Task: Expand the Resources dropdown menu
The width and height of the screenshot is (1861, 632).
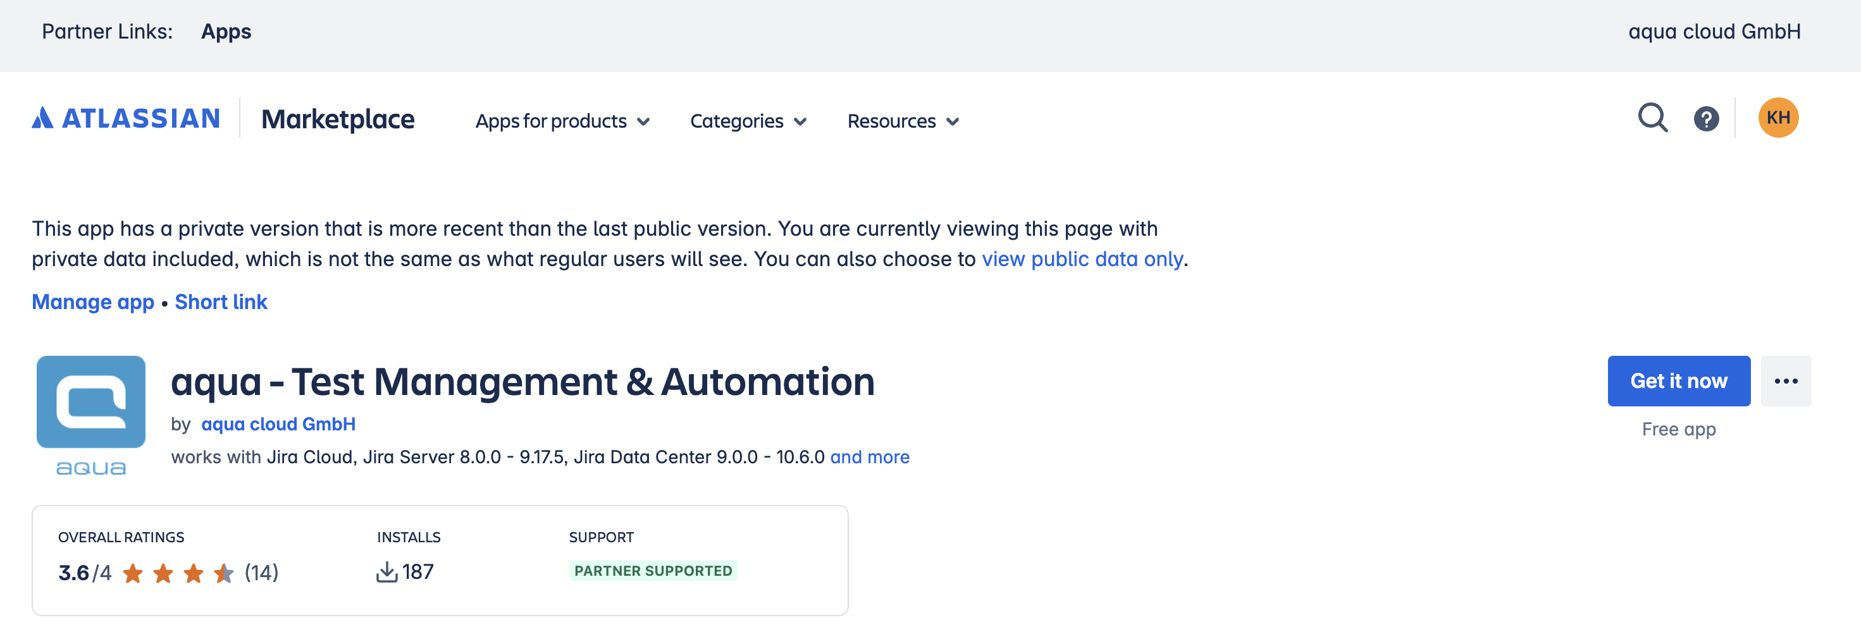Action: pos(902,121)
